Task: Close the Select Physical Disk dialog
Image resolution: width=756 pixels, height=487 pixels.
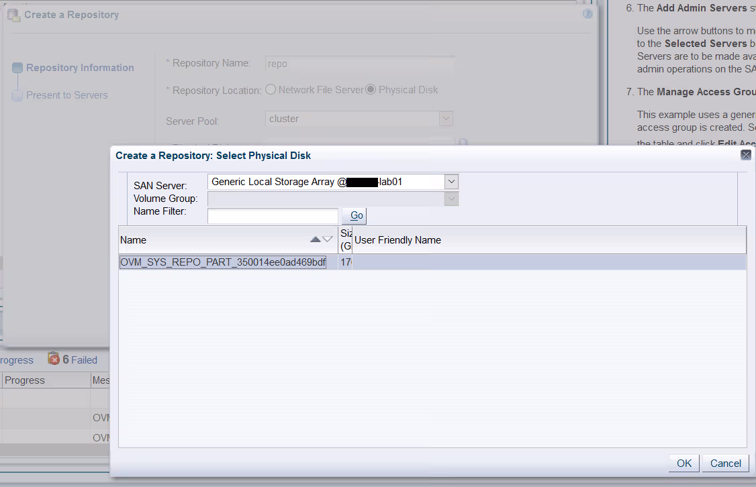Action: [745, 155]
